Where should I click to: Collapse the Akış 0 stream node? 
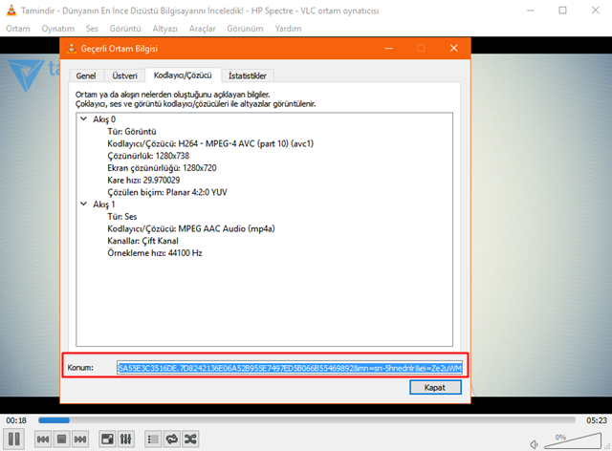[x=83, y=119]
